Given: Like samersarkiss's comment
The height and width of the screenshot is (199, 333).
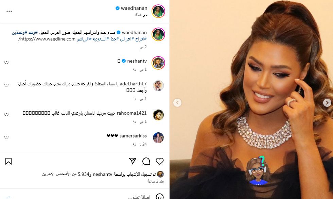Looking at the screenshot, I should coord(6,137).
